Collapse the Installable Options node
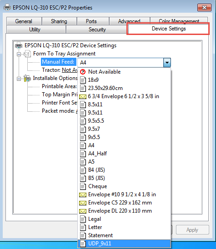Screen dimensions: 216x249 [x=19, y=79]
